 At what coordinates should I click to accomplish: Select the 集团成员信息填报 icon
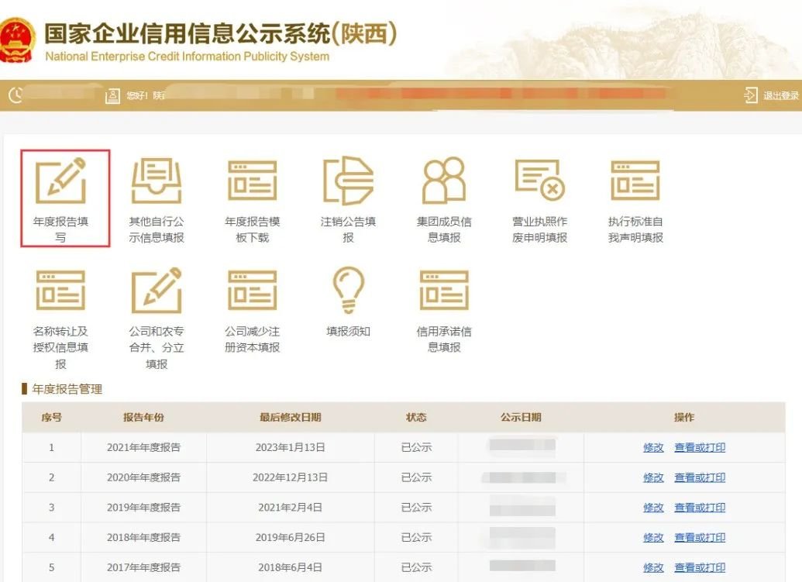coord(444,181)
